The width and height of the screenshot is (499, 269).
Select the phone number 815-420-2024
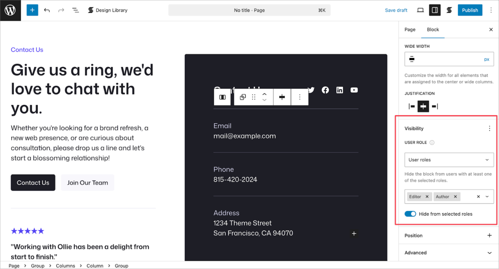(235, 179)
